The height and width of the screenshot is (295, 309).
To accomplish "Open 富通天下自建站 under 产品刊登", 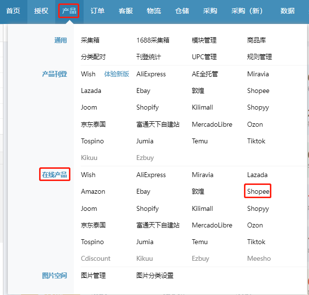I will click(158, 124).
